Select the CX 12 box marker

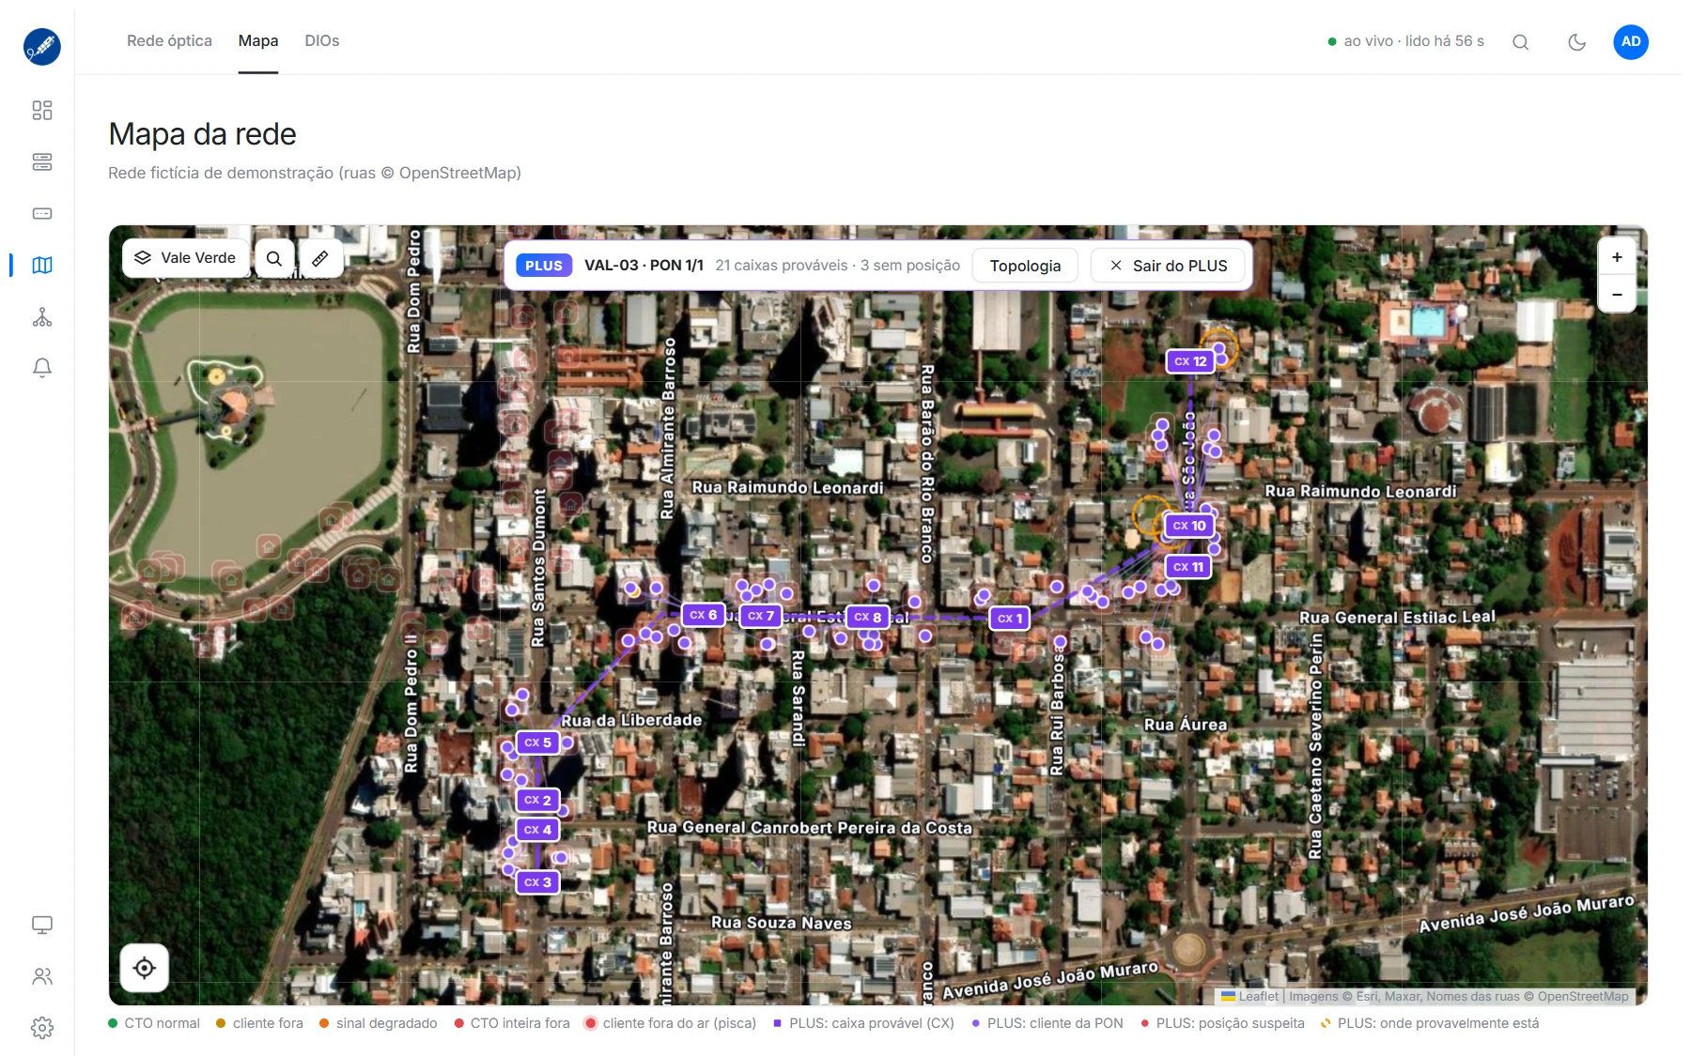tap(1190, 361)
